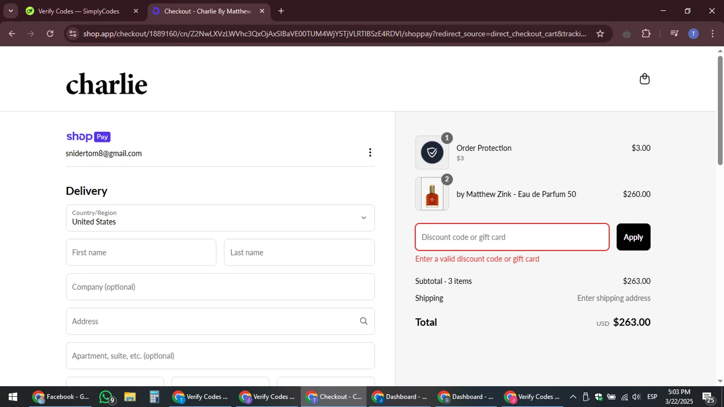This screenshot has width=724, height=407.
Task: Open WhatsApp from the taskbar
Action: pyautogui.click(x=107, y=397)
